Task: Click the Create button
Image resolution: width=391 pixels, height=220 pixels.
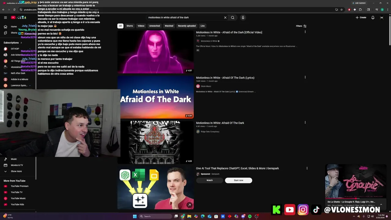Action: 361,17
